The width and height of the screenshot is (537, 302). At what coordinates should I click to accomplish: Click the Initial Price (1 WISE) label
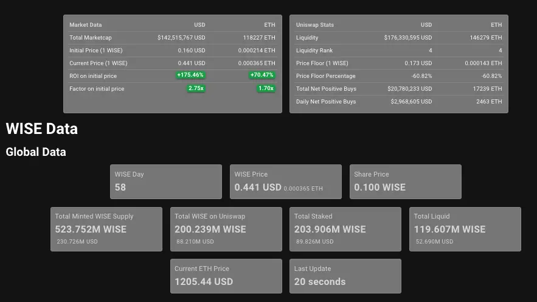pyautogui.click(x=96, y=51)
